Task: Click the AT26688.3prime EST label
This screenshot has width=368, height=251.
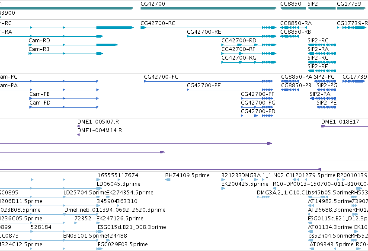Action: [x=330, y=210]
